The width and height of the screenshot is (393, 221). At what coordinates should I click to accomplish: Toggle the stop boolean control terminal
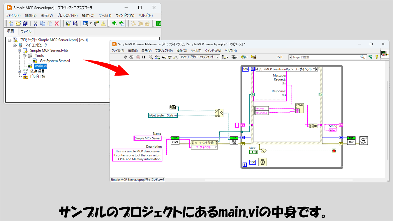pos(253,152)
